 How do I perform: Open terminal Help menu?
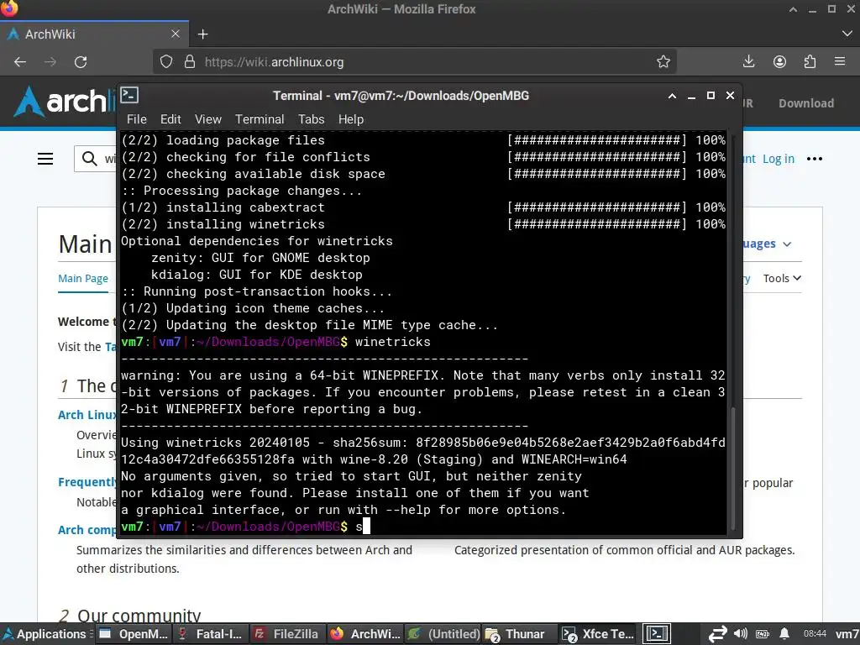pos(351,119)
